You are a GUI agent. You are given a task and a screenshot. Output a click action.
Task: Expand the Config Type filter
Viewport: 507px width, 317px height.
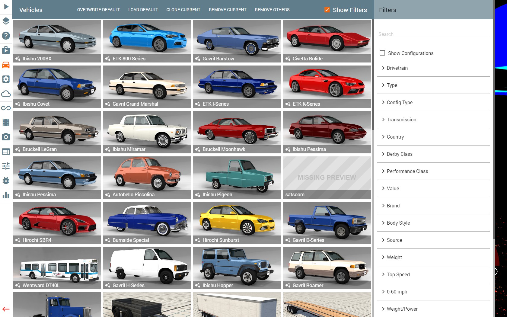coord(433,102)
